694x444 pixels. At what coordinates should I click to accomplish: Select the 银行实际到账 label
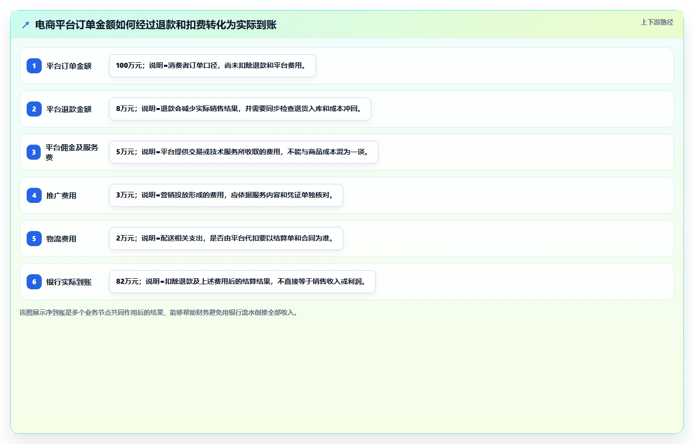(x=69, y=282)
